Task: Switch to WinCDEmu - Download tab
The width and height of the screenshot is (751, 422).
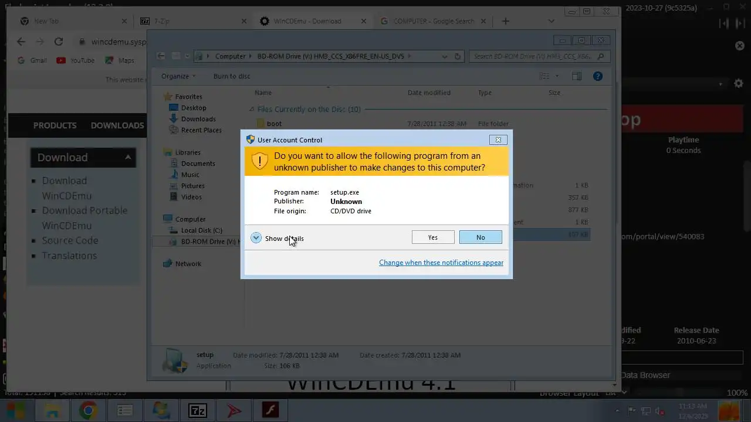Action: [313, 21]
